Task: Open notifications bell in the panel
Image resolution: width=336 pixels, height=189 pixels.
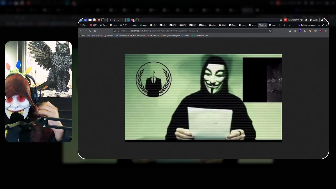Action: coord(306,20)
